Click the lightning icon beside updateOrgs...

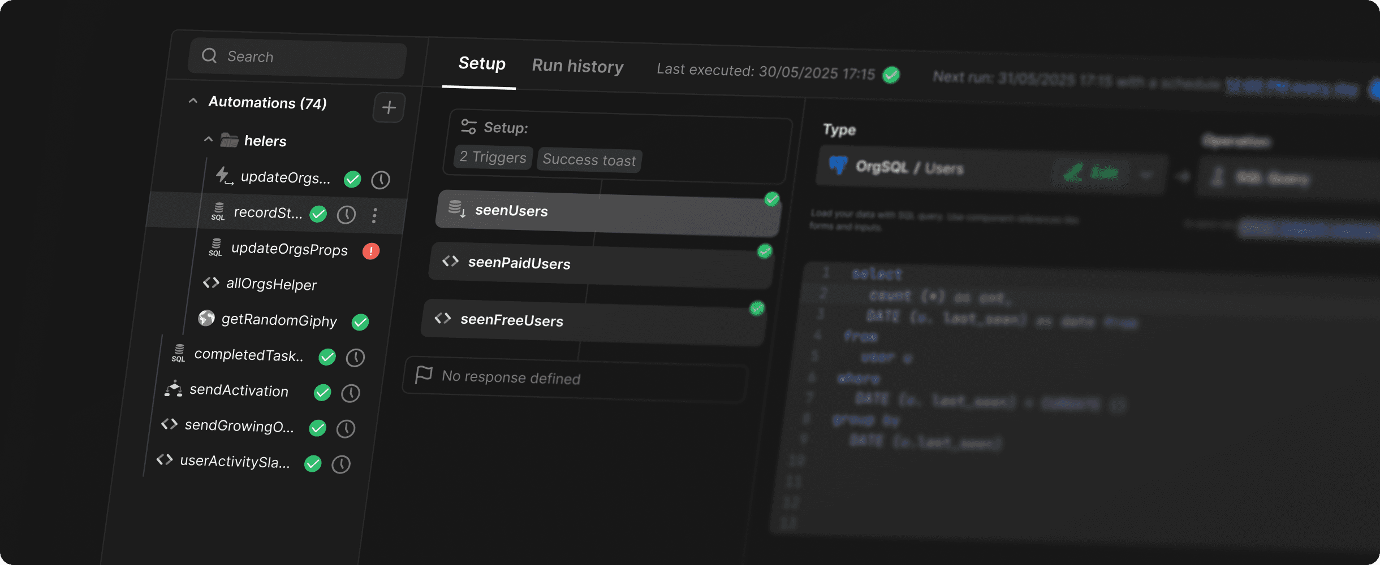(224, 176)
